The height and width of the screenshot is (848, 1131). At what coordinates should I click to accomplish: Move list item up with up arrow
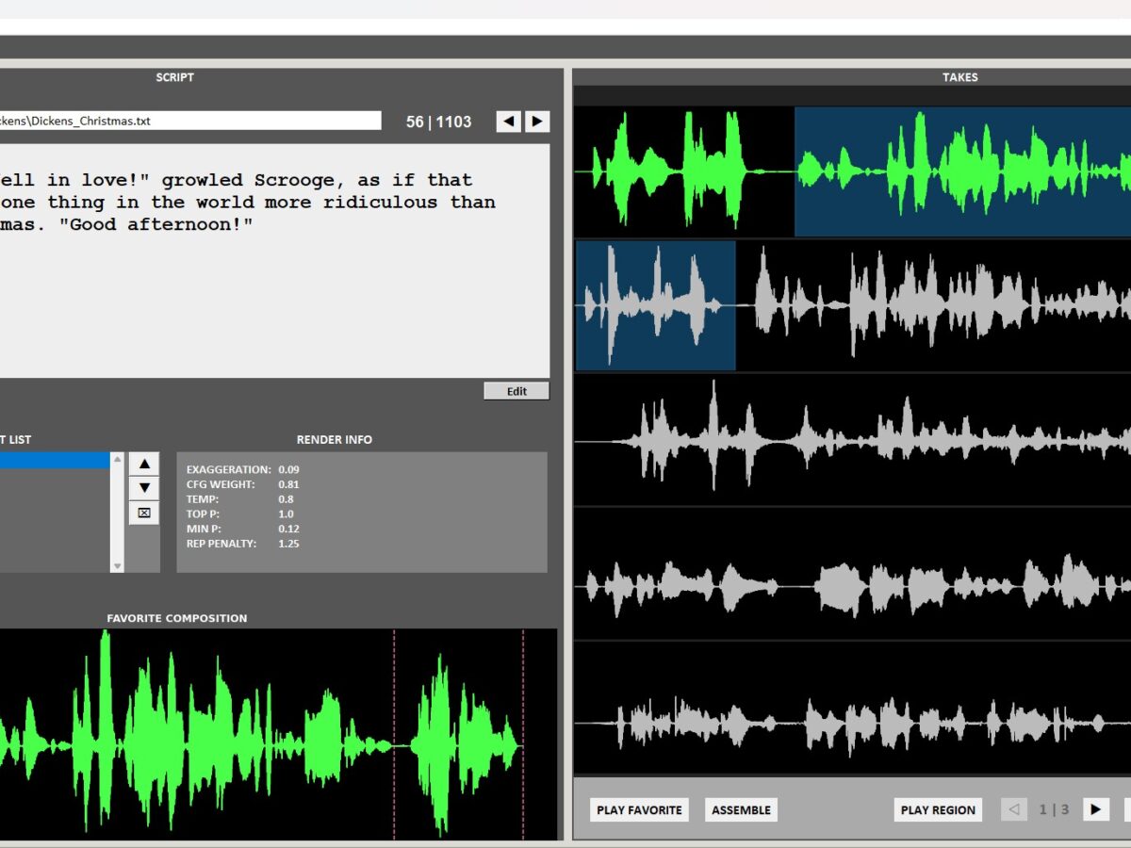coord(143,464)
